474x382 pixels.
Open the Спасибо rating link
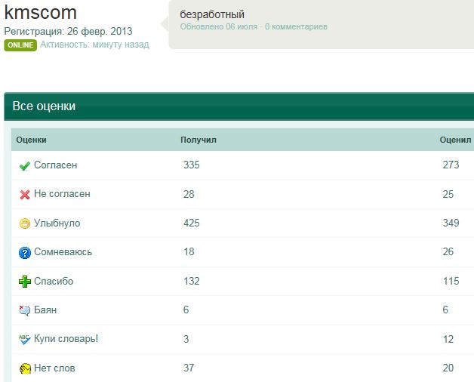54,282
